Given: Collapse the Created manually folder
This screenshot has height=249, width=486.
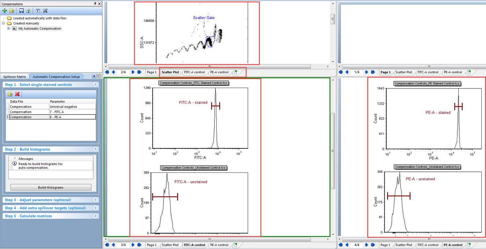Looking at the screenshot, I should [x=4, y=23].
